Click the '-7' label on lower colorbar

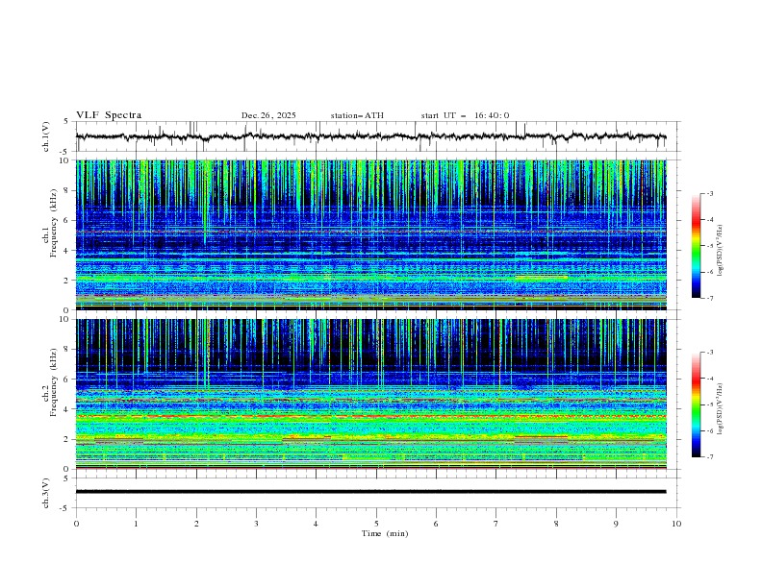click(x=709, y=456)
